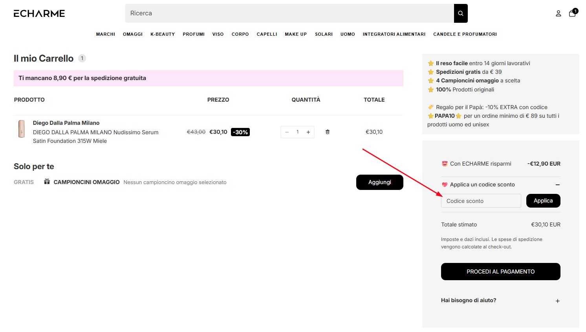Click the Aggiungi button for free samples

379,182
